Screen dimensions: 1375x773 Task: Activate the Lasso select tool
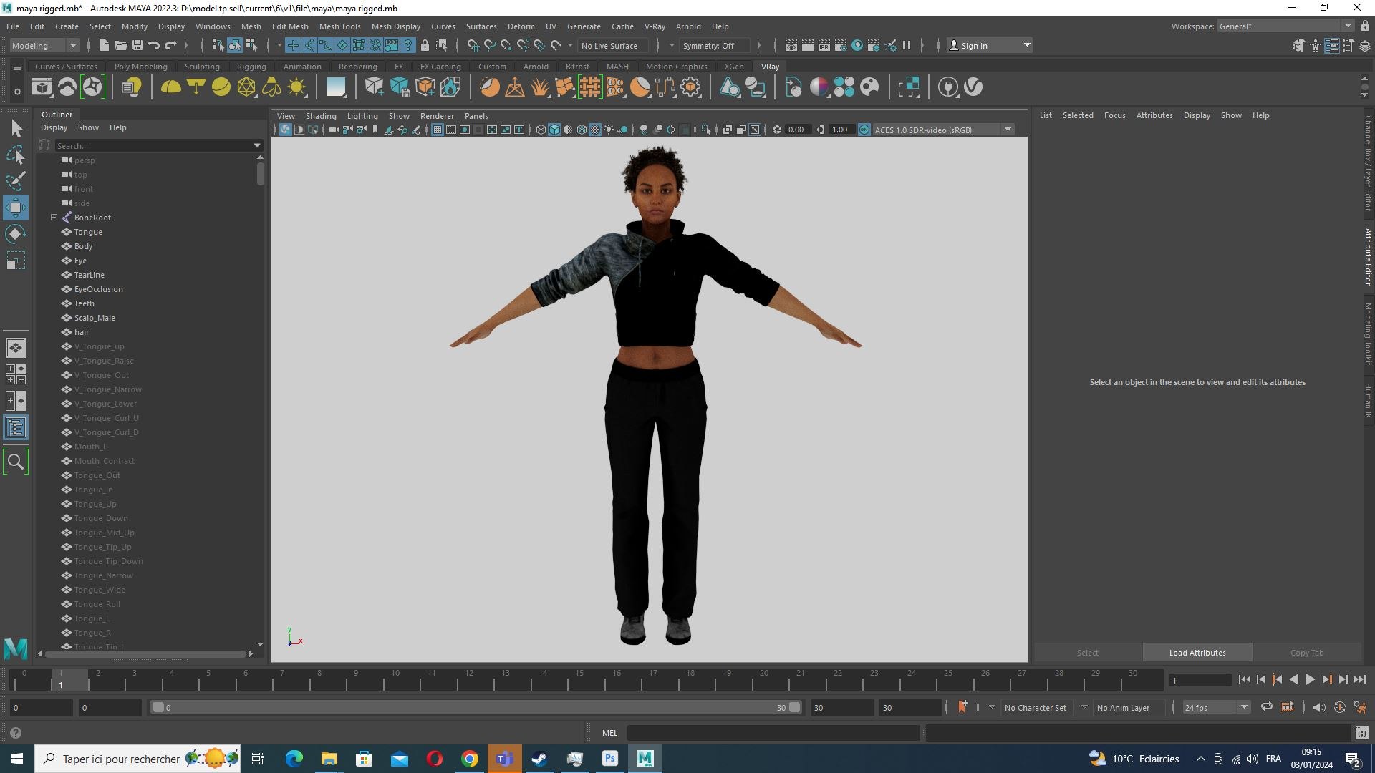point(16,155)
